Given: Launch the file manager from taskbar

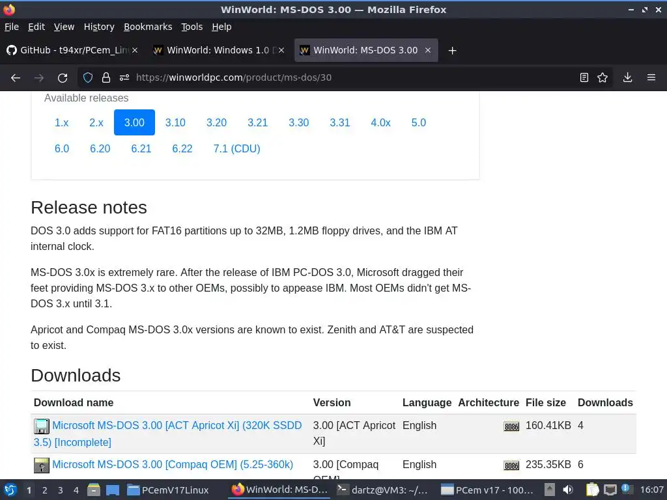Looking at the screenshot, I should pos(94,490).
